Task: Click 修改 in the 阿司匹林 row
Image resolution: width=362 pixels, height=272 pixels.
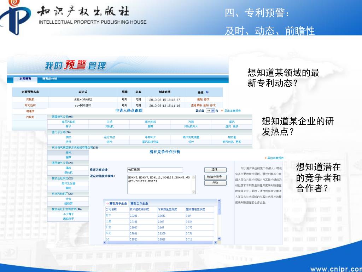Action: (x=212, y=105)
